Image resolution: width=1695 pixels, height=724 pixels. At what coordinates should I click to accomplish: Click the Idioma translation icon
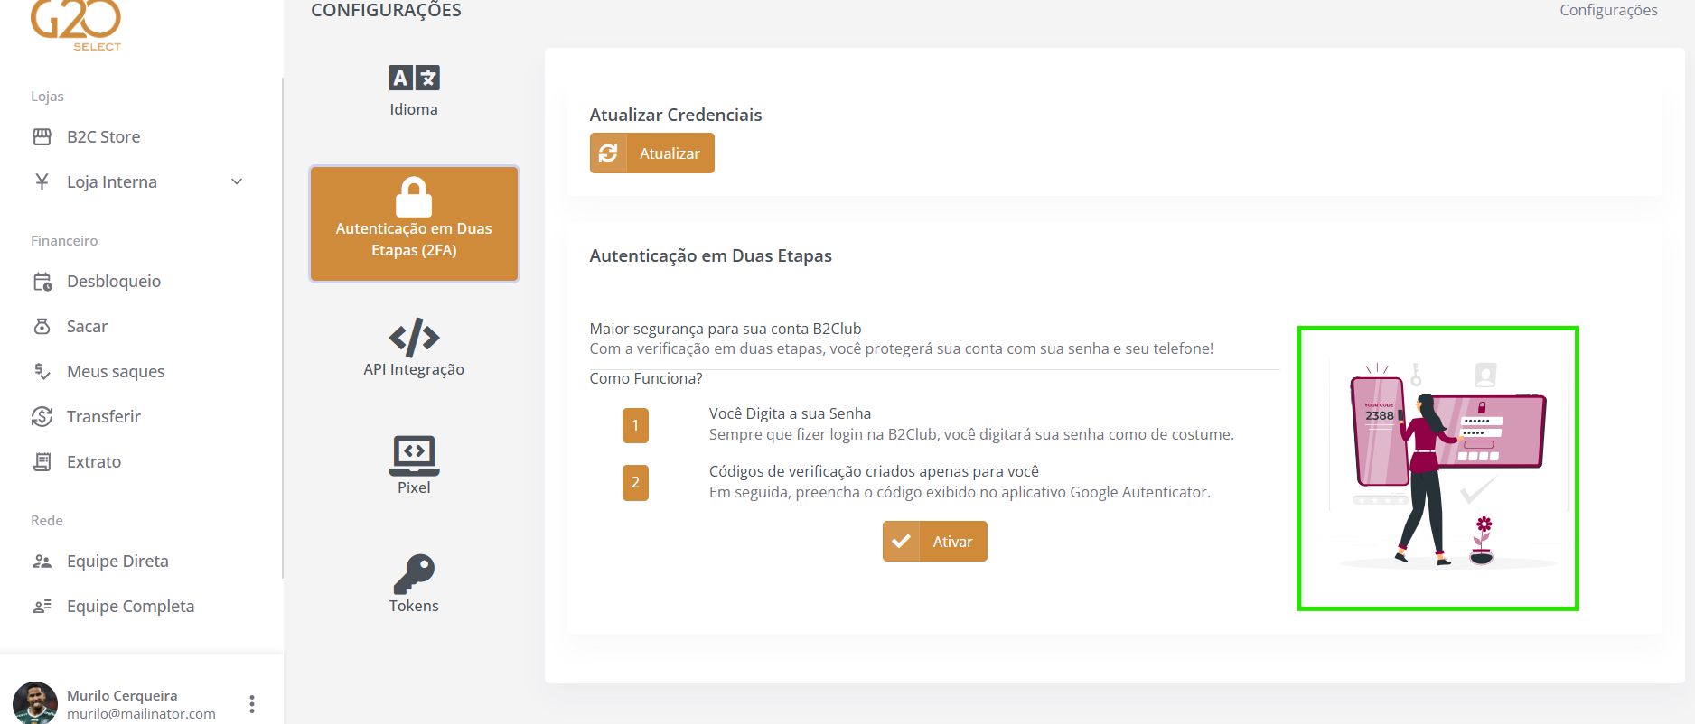click(x=414, y=78)
